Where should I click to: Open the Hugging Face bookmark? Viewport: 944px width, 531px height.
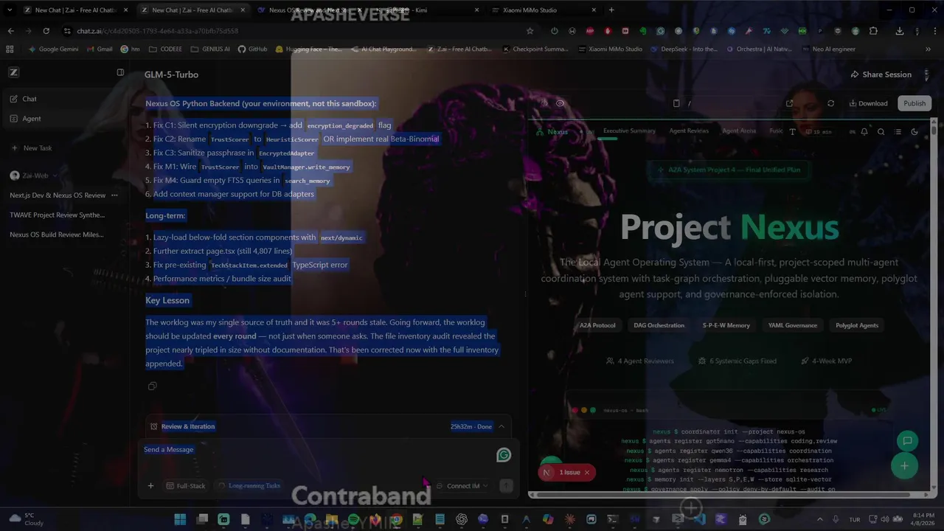308,49
